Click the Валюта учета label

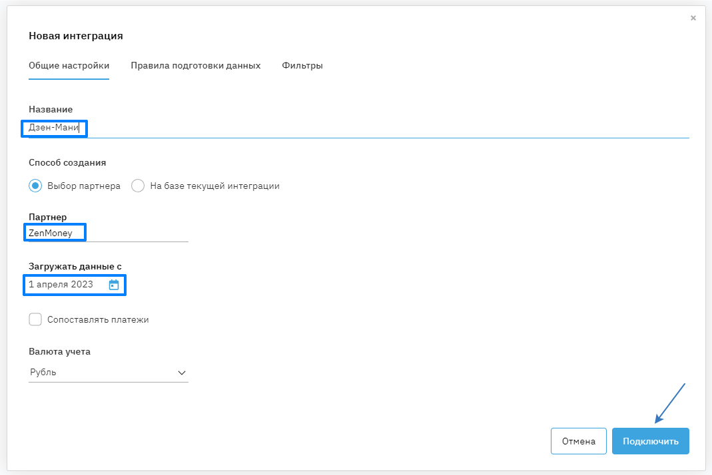(59, 351)
